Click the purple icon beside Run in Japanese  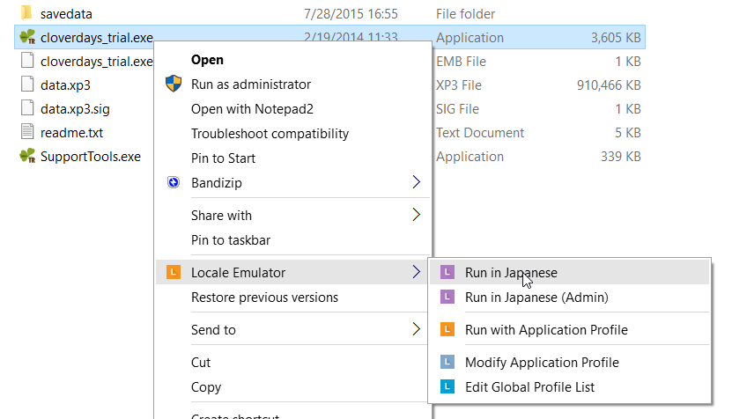447,273
